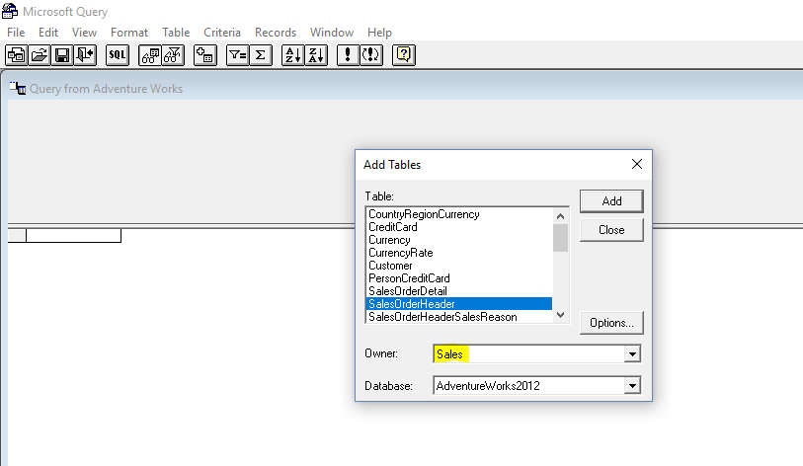Screen dimensions: 803x466
Task: Click the Save Query floppy icon
Action: coord(62,55)
